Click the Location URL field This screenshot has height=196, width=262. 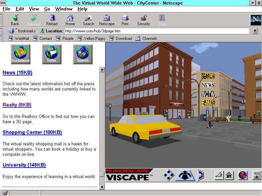(157, 31)
